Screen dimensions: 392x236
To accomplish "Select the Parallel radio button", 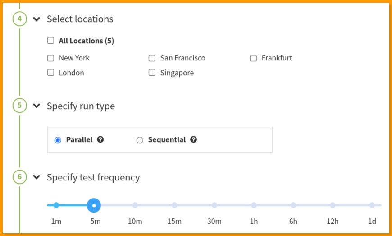I will tap(58, 140).
